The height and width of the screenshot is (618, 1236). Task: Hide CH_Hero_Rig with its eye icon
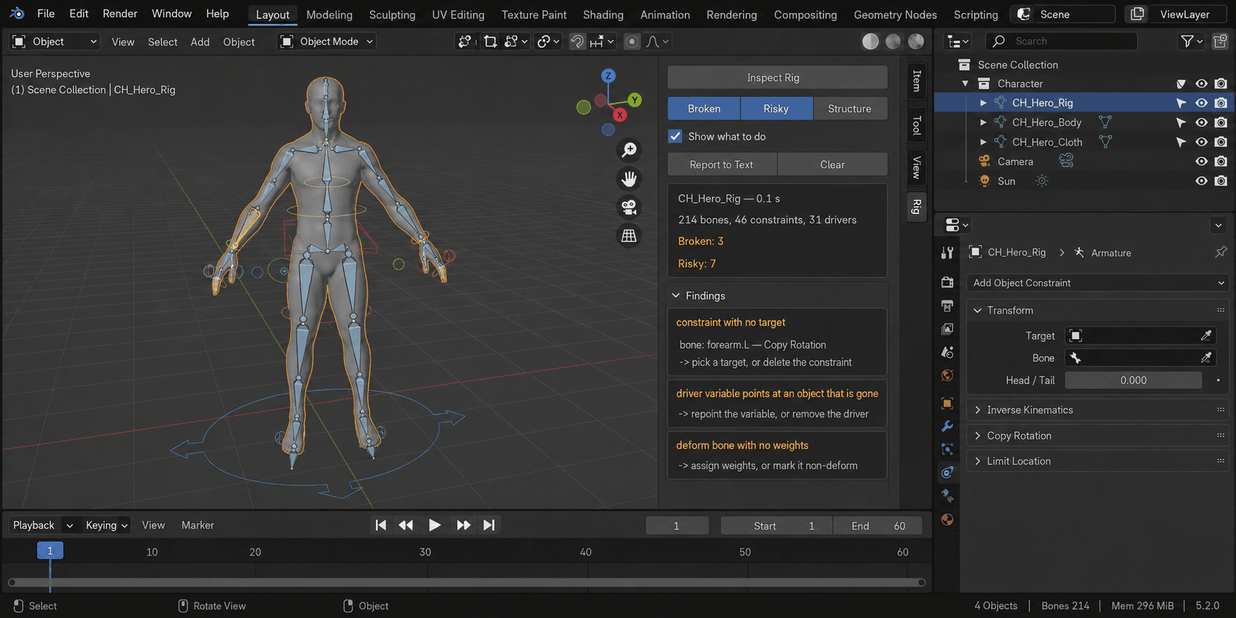click(x=1201, y=102)
